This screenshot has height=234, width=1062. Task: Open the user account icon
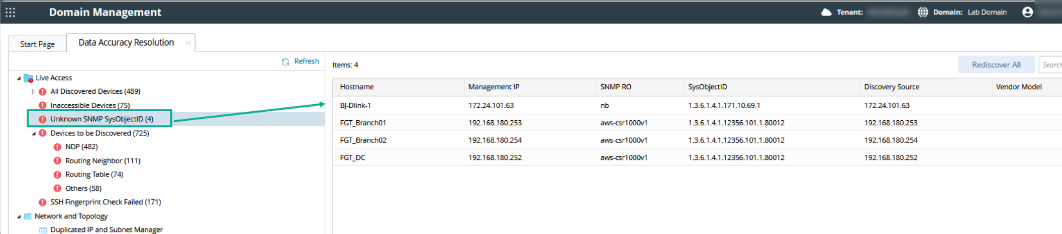click(1028, 12)
